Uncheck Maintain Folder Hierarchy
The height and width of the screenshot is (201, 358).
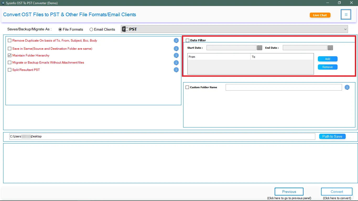(x=10, y=55)
